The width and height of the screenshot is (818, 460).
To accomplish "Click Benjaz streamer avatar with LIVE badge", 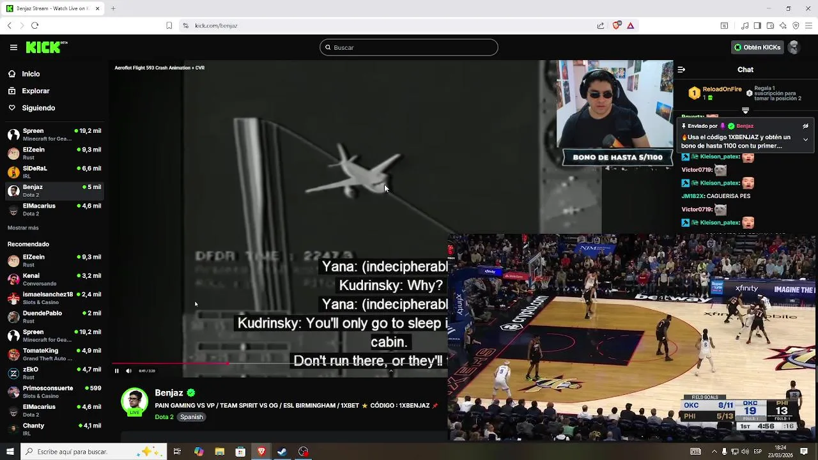I will click(134, 402).
